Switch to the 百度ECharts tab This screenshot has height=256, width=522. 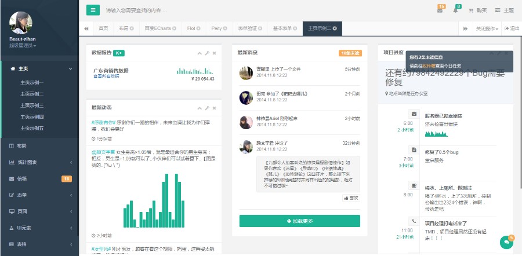[x=161, y=28]
